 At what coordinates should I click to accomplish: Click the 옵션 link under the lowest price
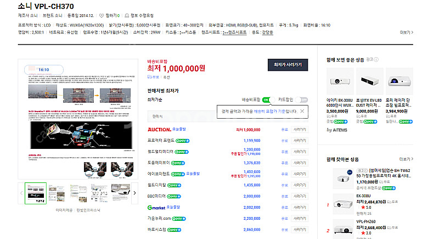[167, 77]
